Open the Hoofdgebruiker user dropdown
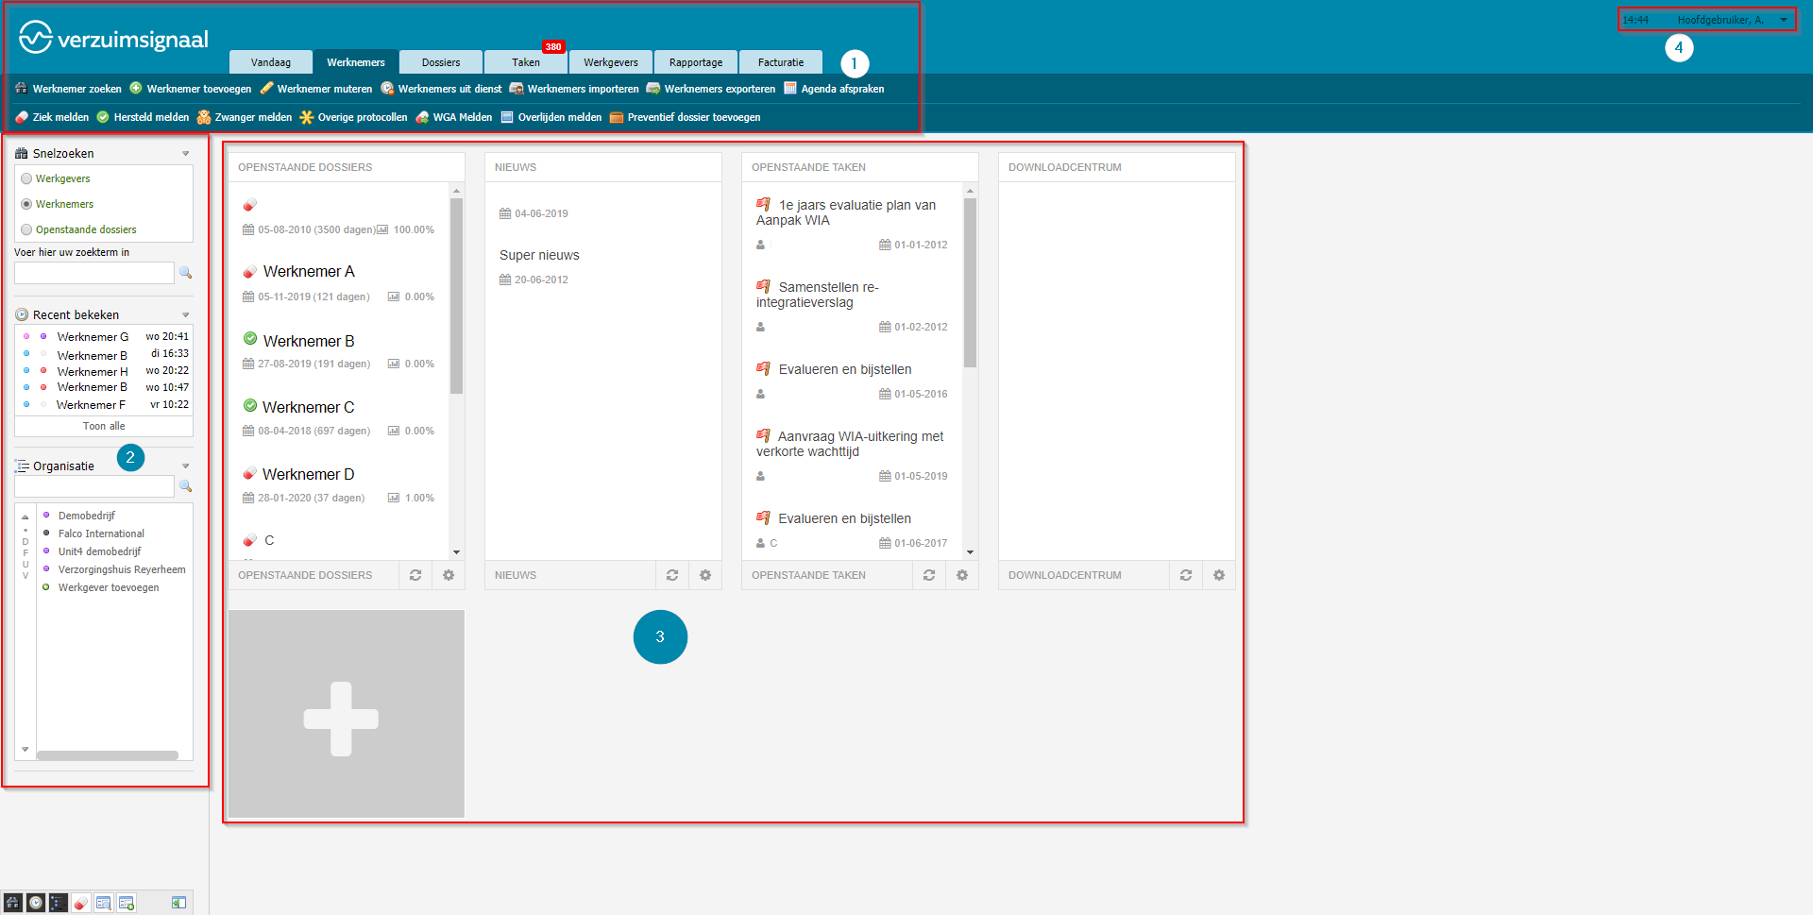 pyautogui.click(x=1784, y=20)
